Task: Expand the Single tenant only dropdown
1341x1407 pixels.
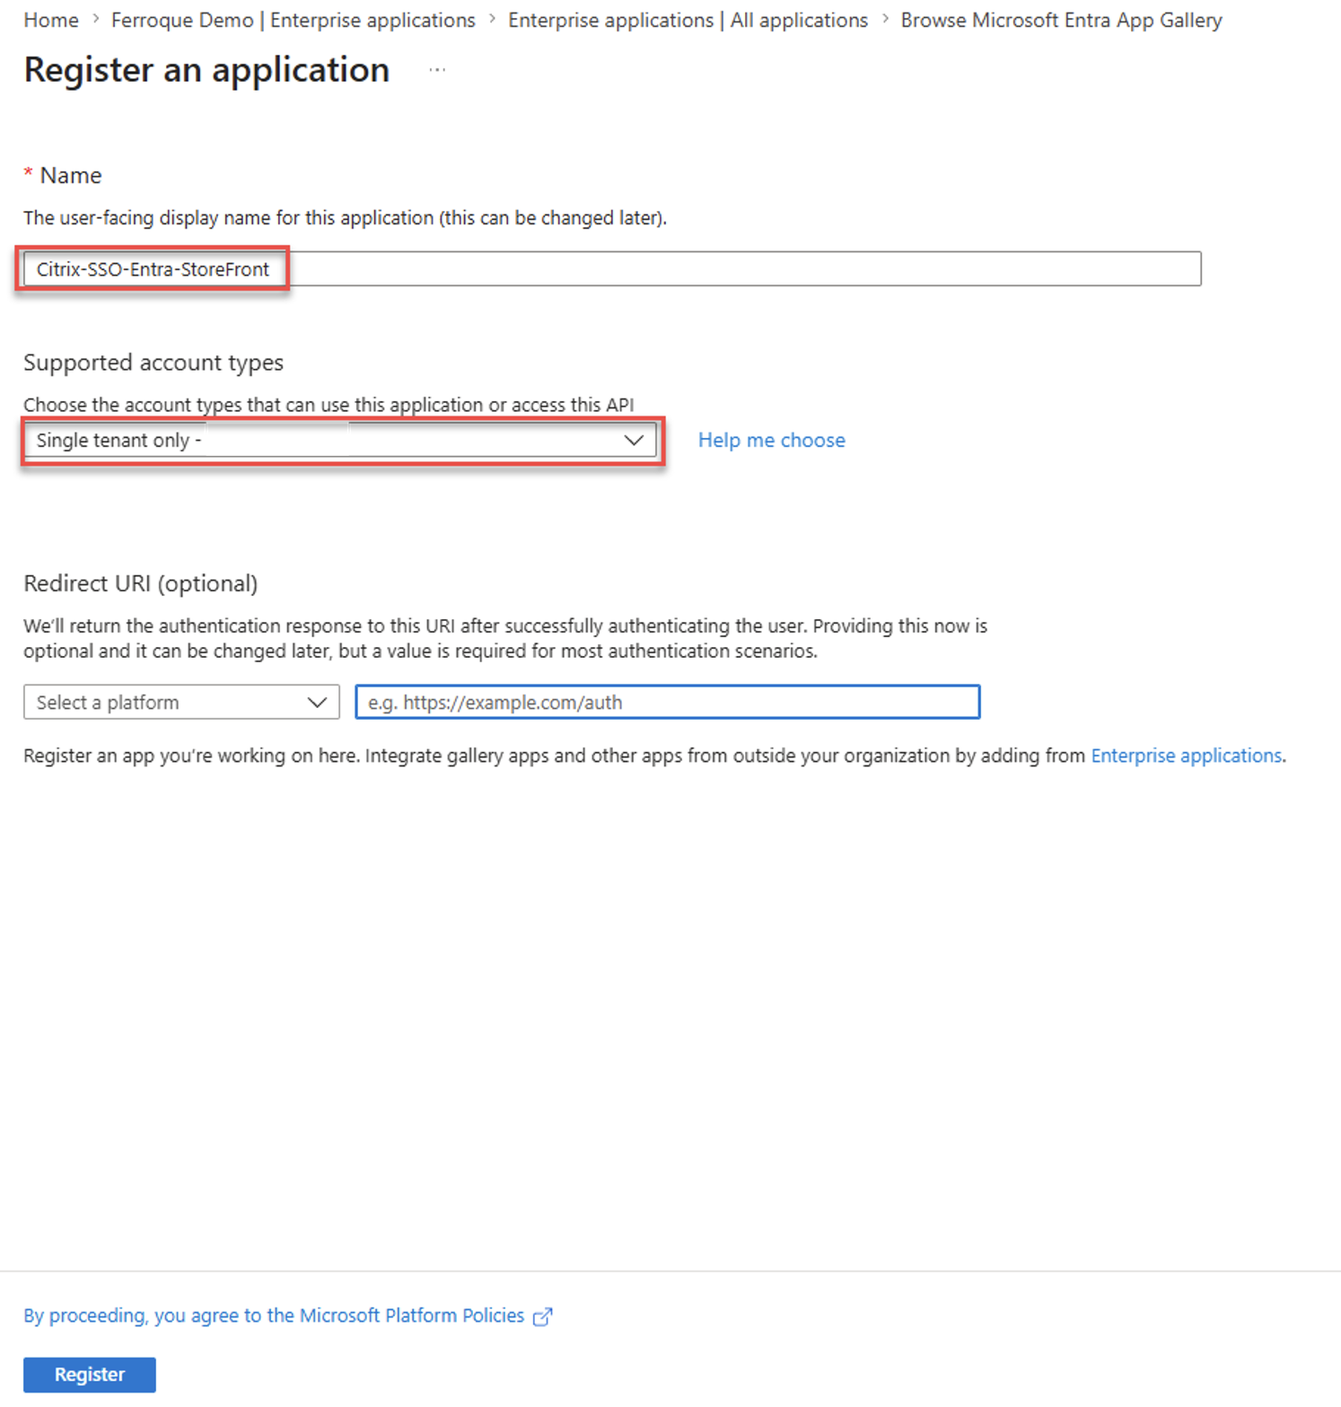Action: 340,441
